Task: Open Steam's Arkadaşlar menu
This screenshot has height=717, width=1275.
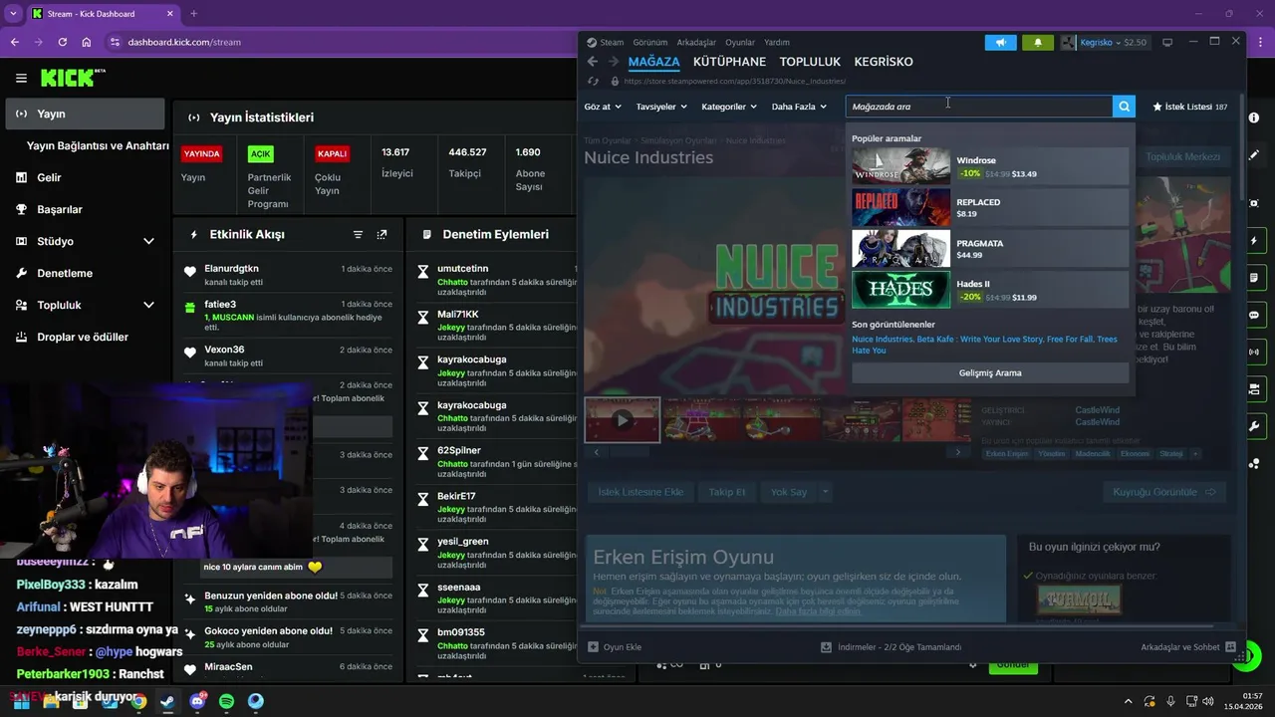Action: [x=696, y=43]
